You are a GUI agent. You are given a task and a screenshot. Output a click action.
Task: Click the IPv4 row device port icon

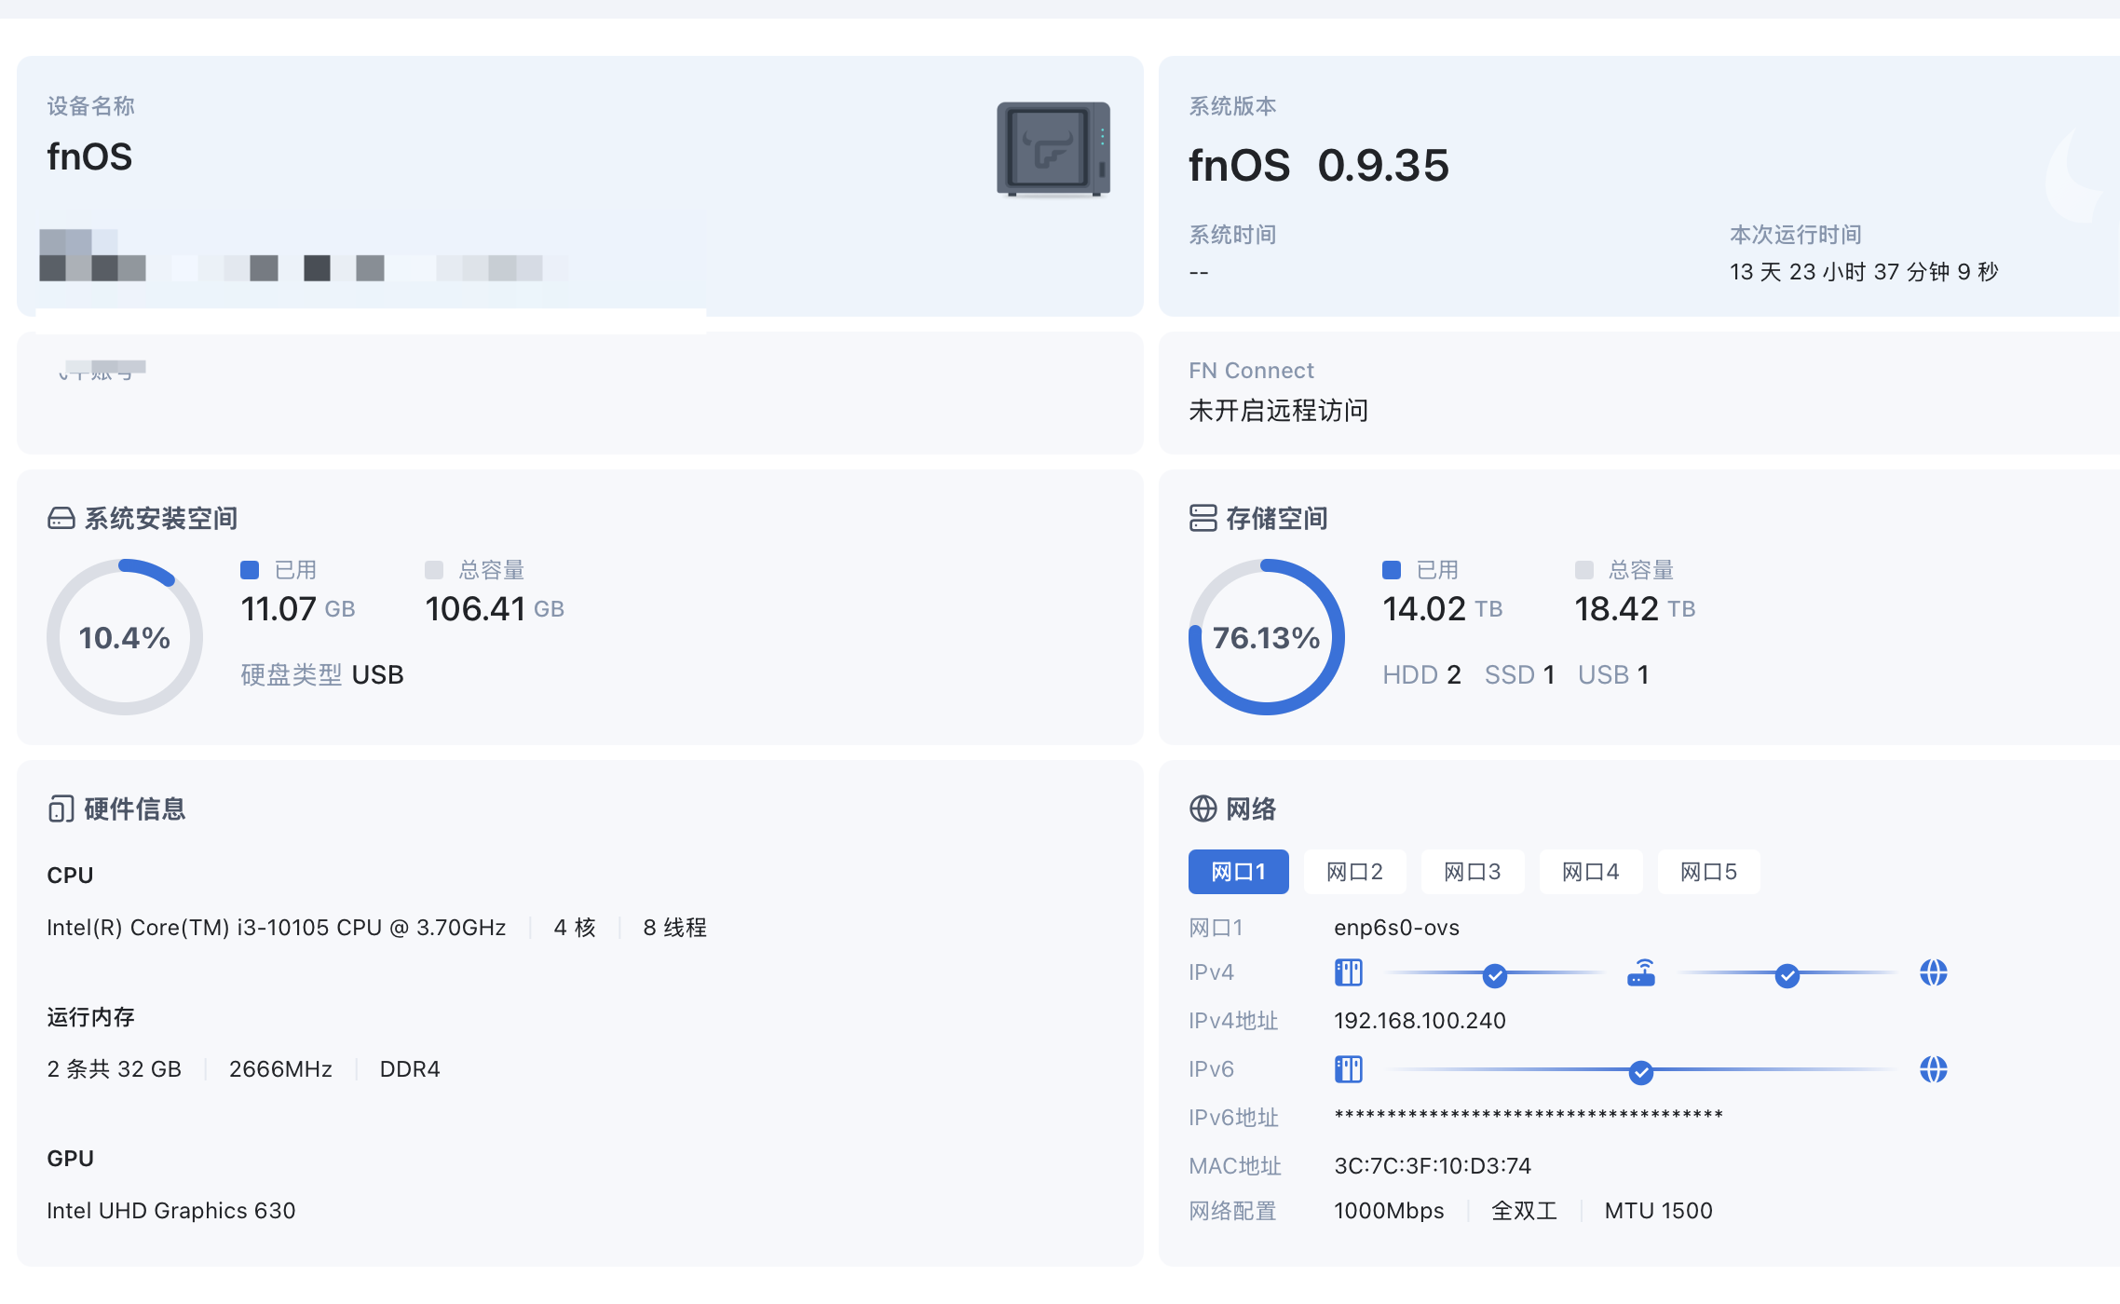[1348, 973]
